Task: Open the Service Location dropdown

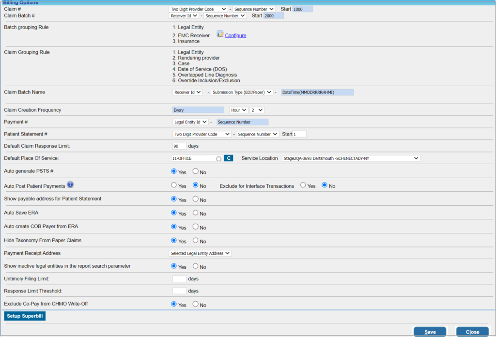Action: [x=351, y=158]
